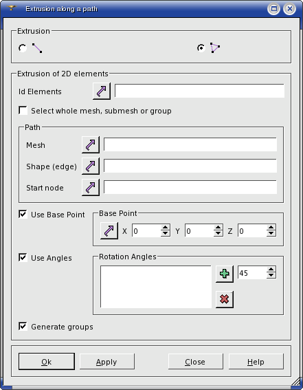Enable Select whole mesh, submesh or group

pos(23,111)
